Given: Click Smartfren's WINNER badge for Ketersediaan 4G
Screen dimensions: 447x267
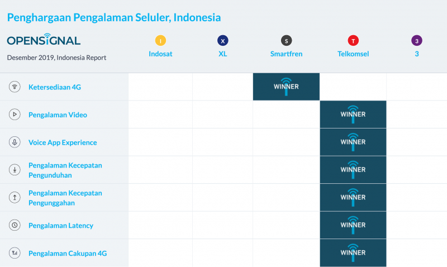Looking at the screenshot, I should (x=286, y=87).
